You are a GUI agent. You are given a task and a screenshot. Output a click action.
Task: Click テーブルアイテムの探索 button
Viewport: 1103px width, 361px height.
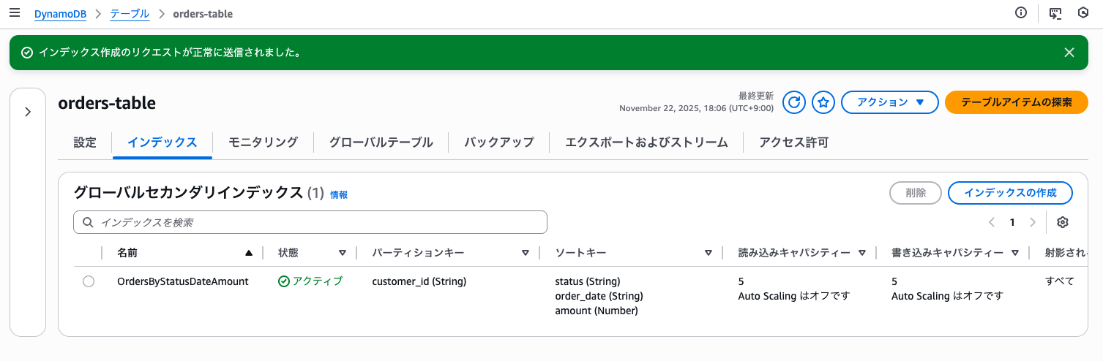[1017, 102]
